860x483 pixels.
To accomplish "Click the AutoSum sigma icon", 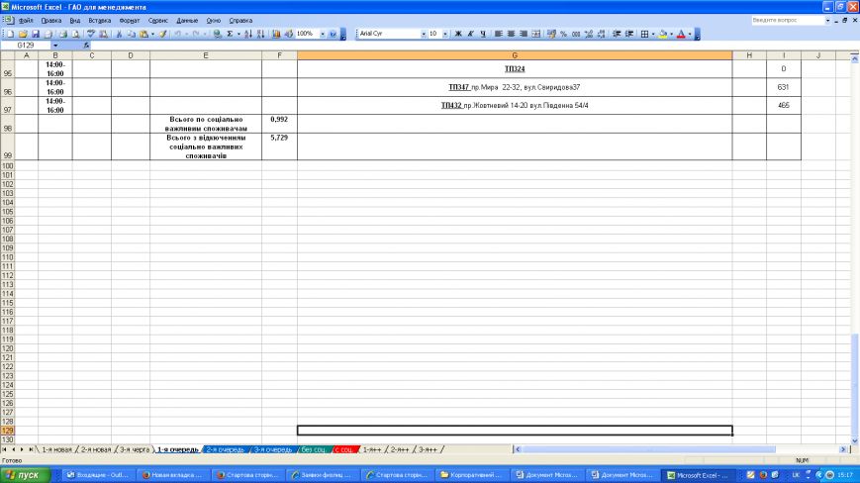I will coord(230,34).
